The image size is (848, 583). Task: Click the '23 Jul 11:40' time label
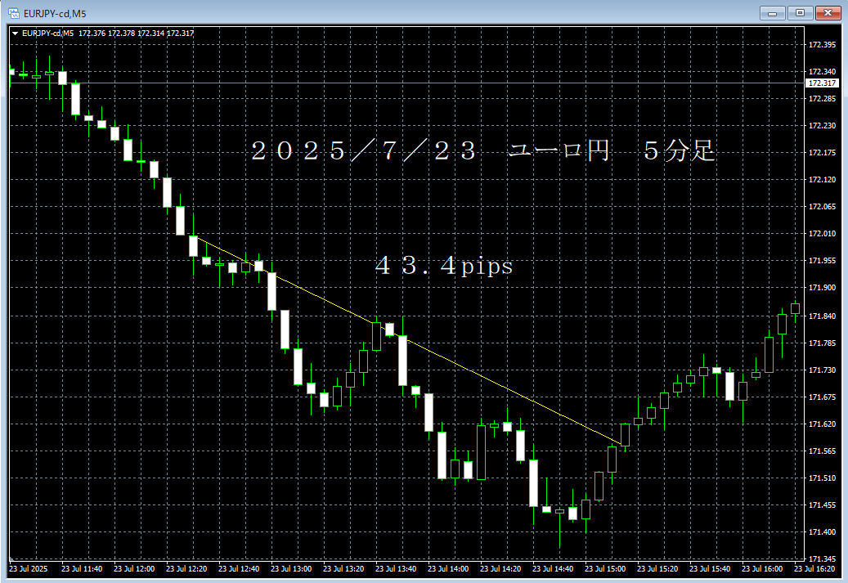coord(82,569)
